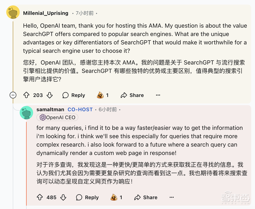The image size is (255, 209).
Task: Open Millenial_Uprising's profile
Action: [x=46, y=13]
